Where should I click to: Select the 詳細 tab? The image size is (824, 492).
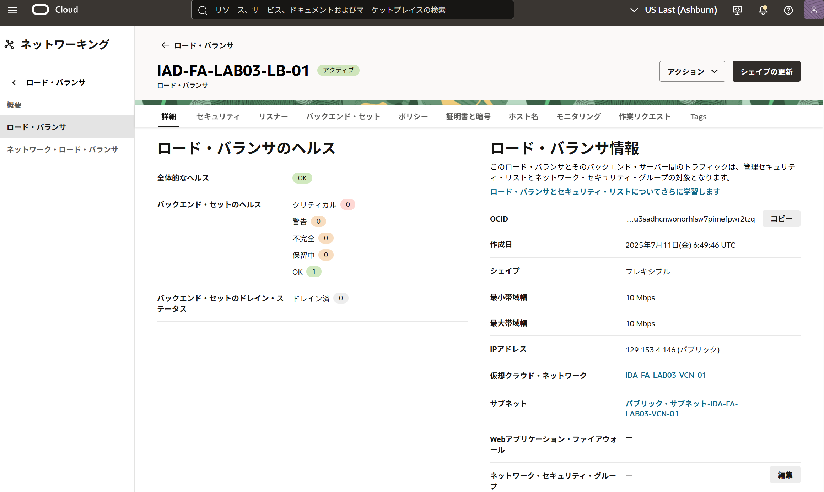168,116
